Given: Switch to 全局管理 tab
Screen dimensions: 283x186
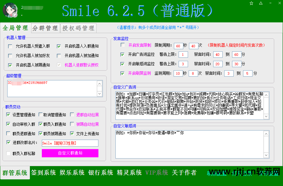Looking at the screenshot, I should 15,28.
